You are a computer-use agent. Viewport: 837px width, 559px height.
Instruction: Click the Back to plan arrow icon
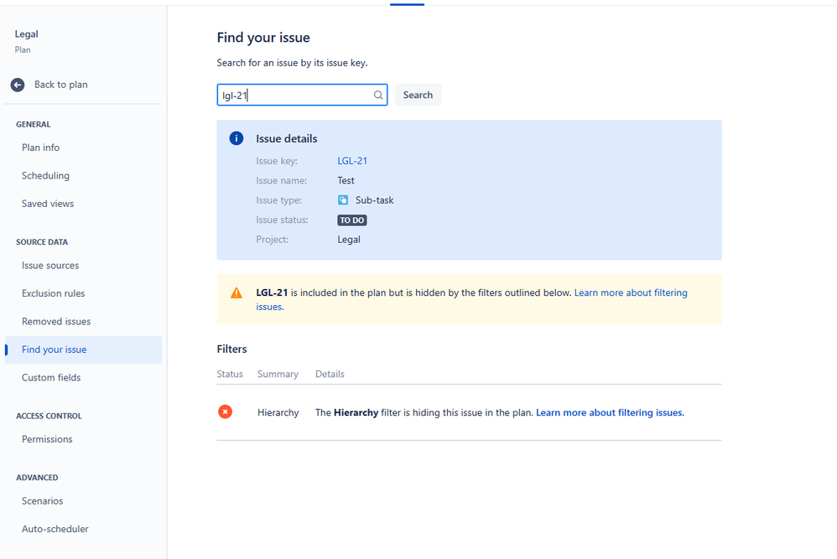[x=18, y=85]
